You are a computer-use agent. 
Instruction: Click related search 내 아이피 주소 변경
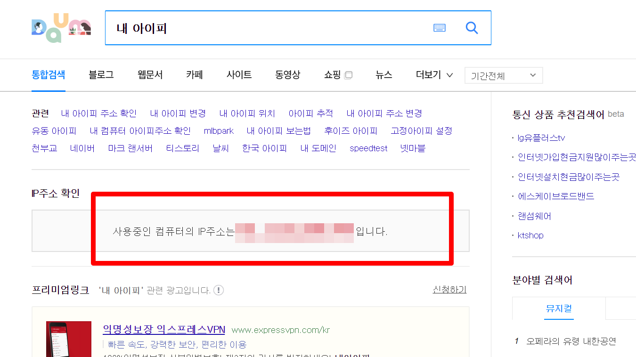(x=384, y=114)
